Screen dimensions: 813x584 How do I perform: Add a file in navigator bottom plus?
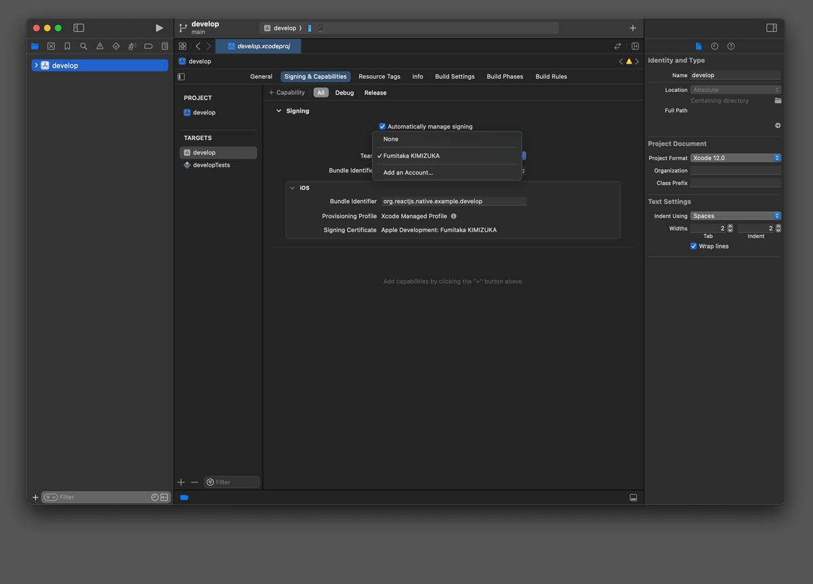point(35,497)
